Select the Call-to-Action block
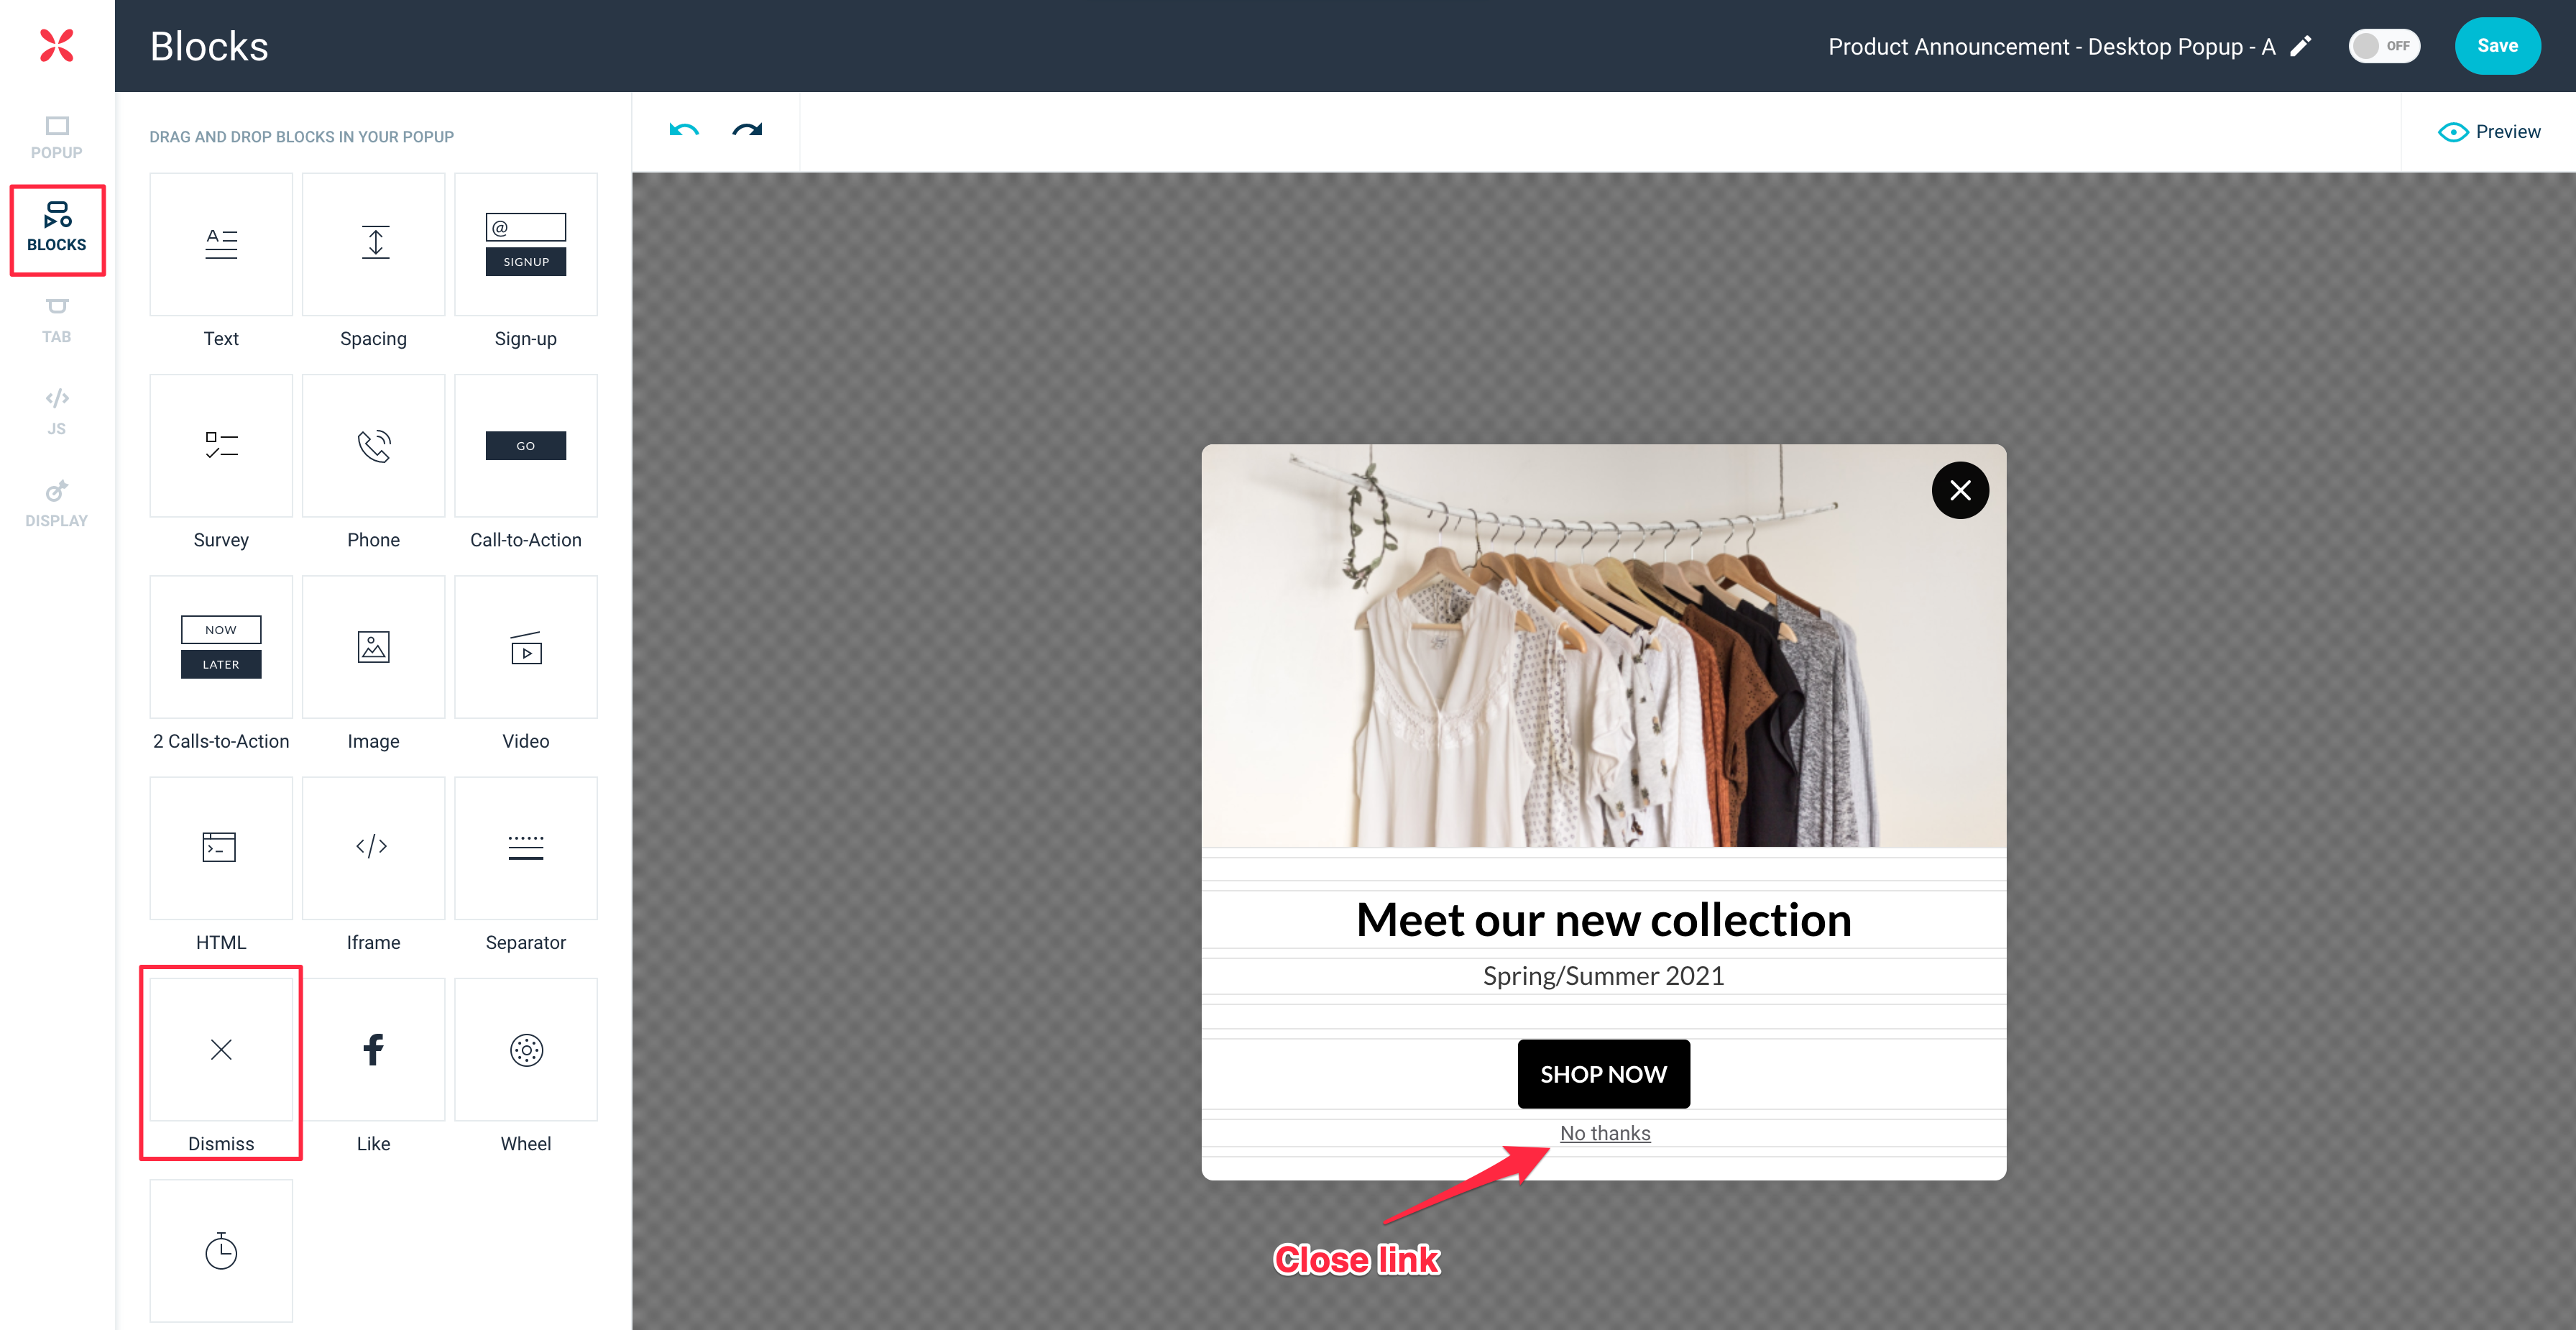Viewport: 2576px width, 1330px height. click(x=526, y=446)
